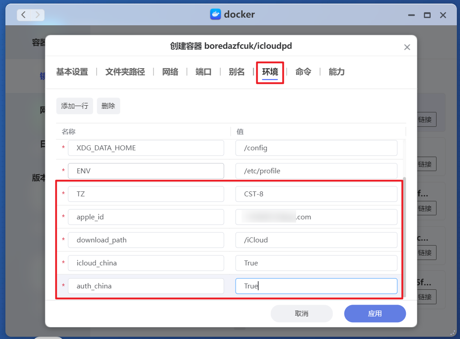This screenshot has height=339, width=460.
Task: Select the 别名 tab
Action: tap(236, 71)
